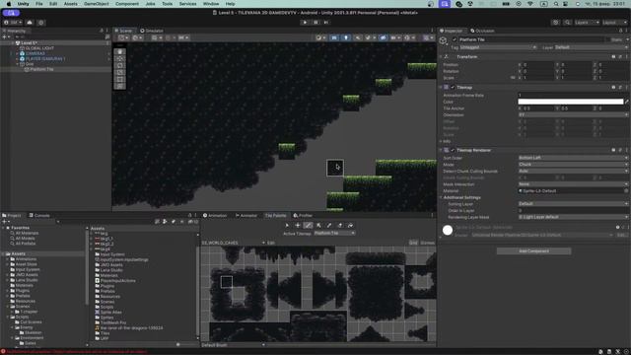
Task: Open the 03_WORLD_CAVES palette dropdown
Action: pos(233,243)
